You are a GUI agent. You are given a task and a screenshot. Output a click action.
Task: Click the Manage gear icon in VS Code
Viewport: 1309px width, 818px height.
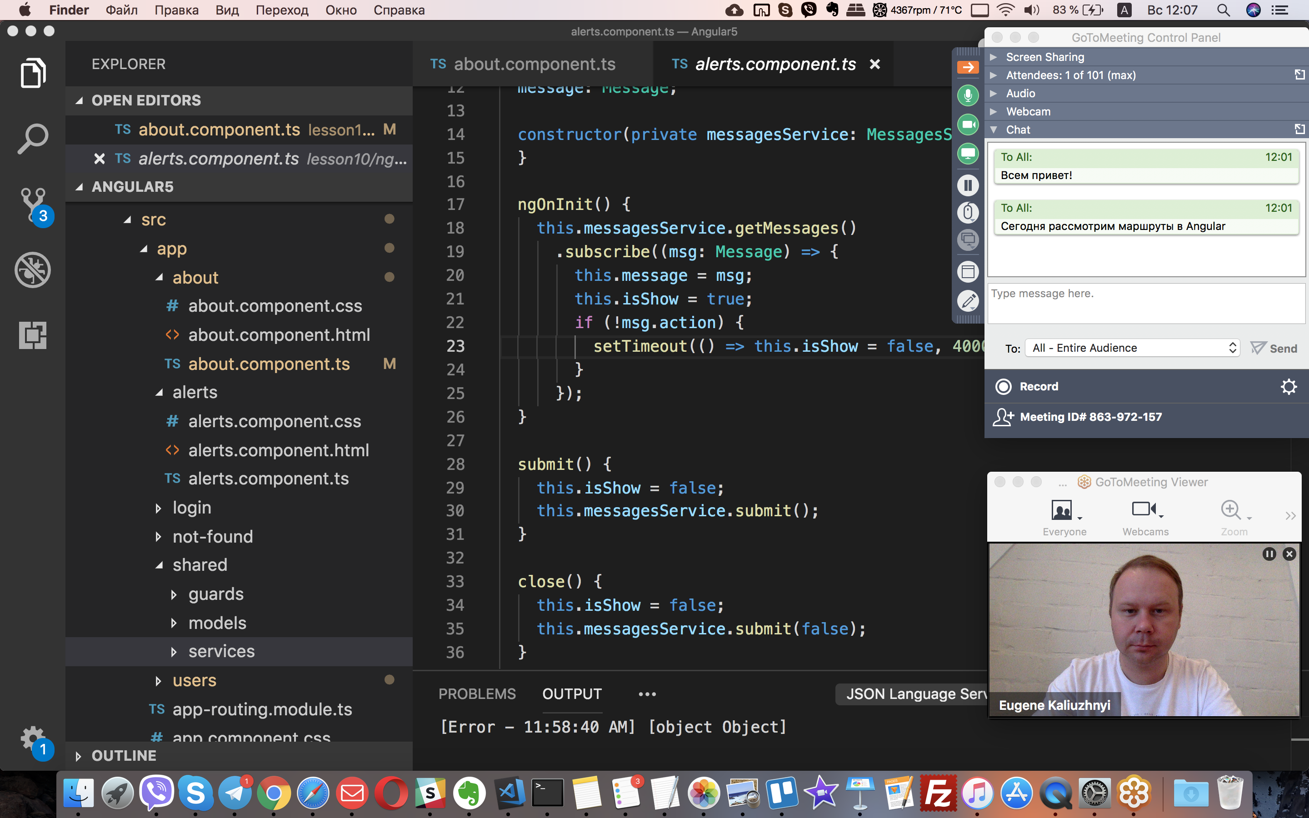pyautogui.click(x=32, y=738)
